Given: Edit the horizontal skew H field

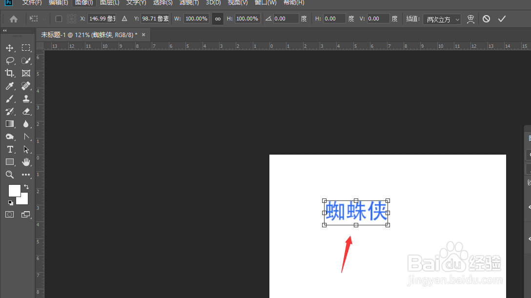Looking at the screenshot, I should tap(334, 19).
